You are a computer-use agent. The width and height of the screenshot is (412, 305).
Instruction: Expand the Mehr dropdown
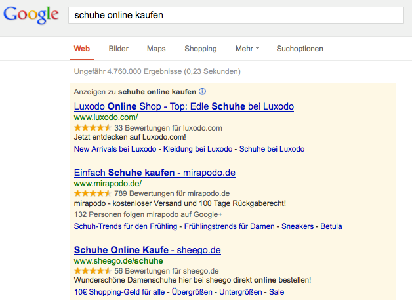247,49
